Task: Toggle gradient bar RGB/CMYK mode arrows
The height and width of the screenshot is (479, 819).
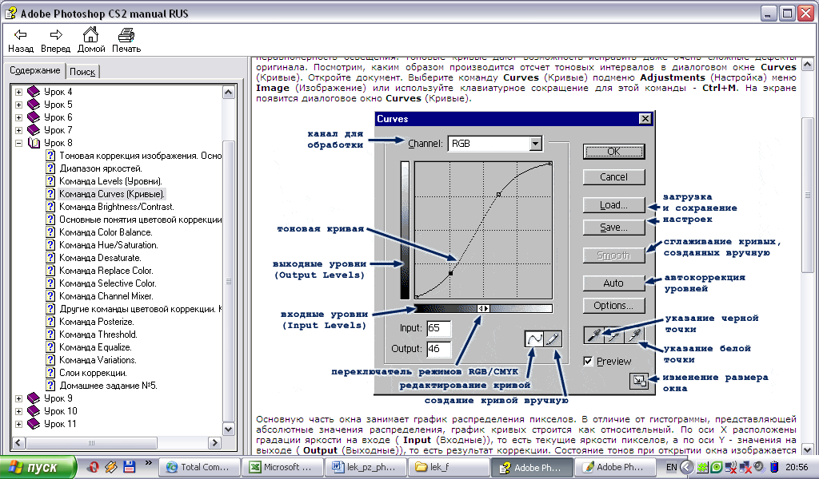Action: (x=484, y=309)
